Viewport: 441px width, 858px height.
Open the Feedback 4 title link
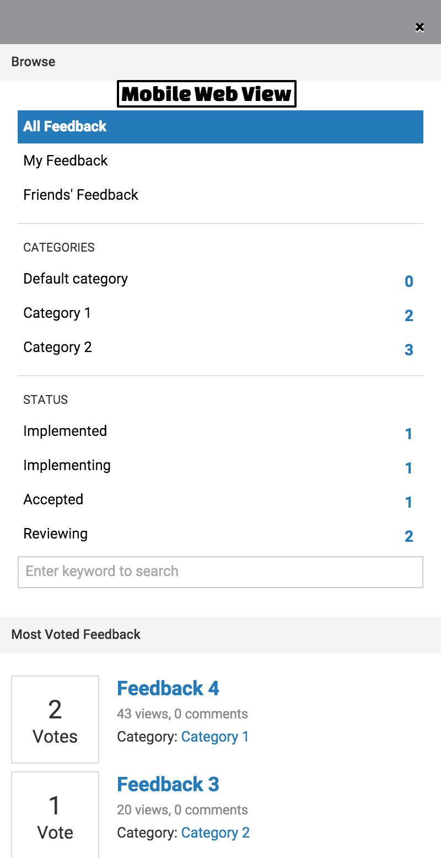click(x=168, y=689)
